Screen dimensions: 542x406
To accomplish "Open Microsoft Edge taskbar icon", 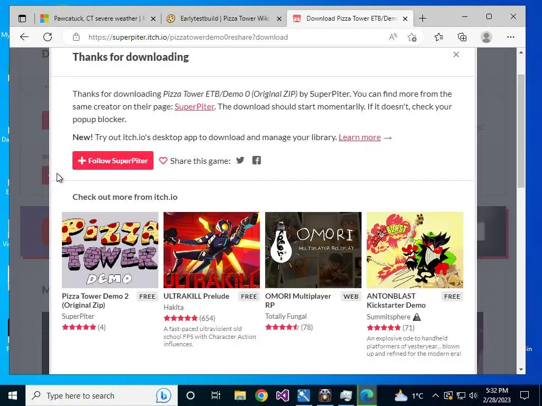I will 367,395.
